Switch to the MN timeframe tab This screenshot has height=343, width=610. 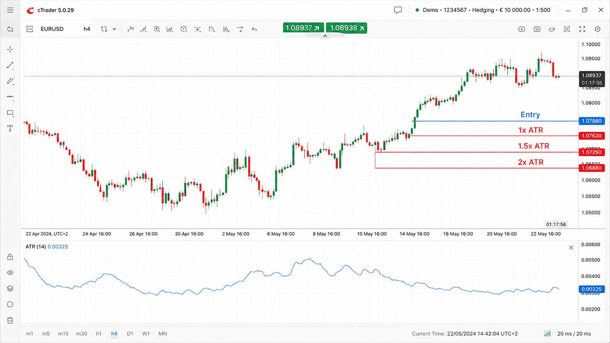163,334
